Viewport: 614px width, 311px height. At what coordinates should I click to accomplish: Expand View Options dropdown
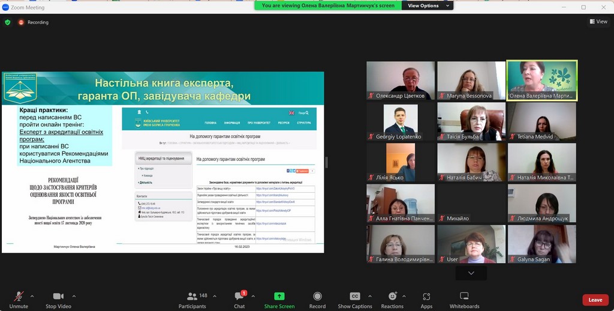[427, 5]
